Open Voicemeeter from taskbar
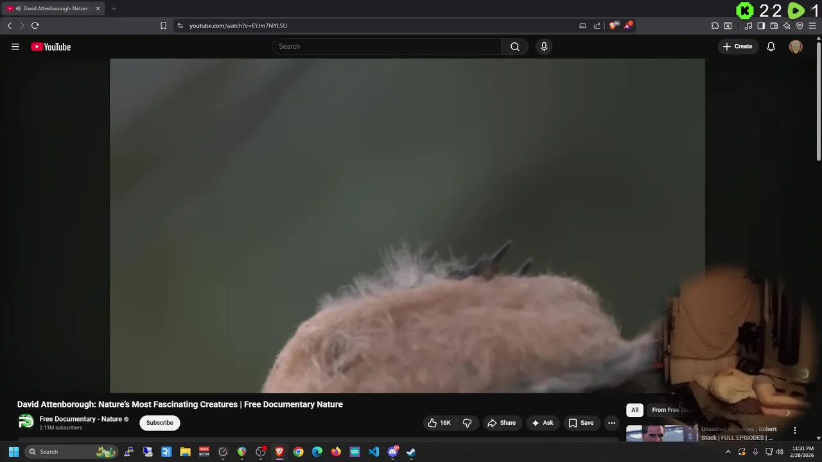The height and width of the screenshot is (462, 822). [x=204, y=452]
